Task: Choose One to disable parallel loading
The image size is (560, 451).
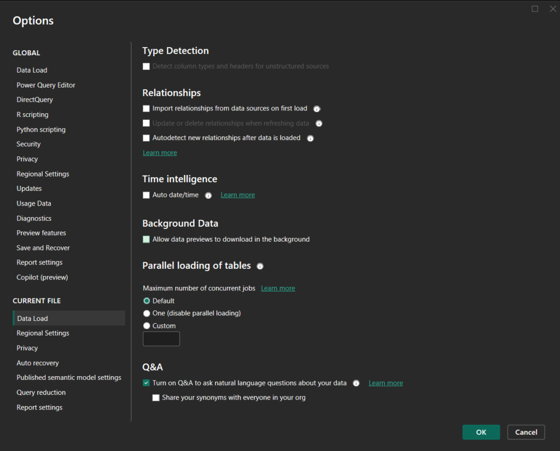Action: coord(147,313)
